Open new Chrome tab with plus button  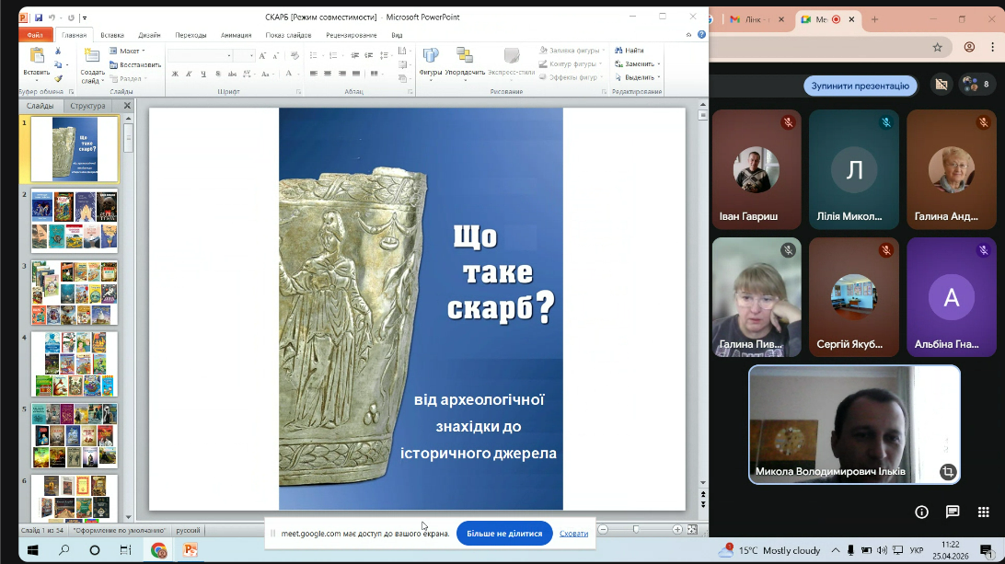[x=874, y=20]
